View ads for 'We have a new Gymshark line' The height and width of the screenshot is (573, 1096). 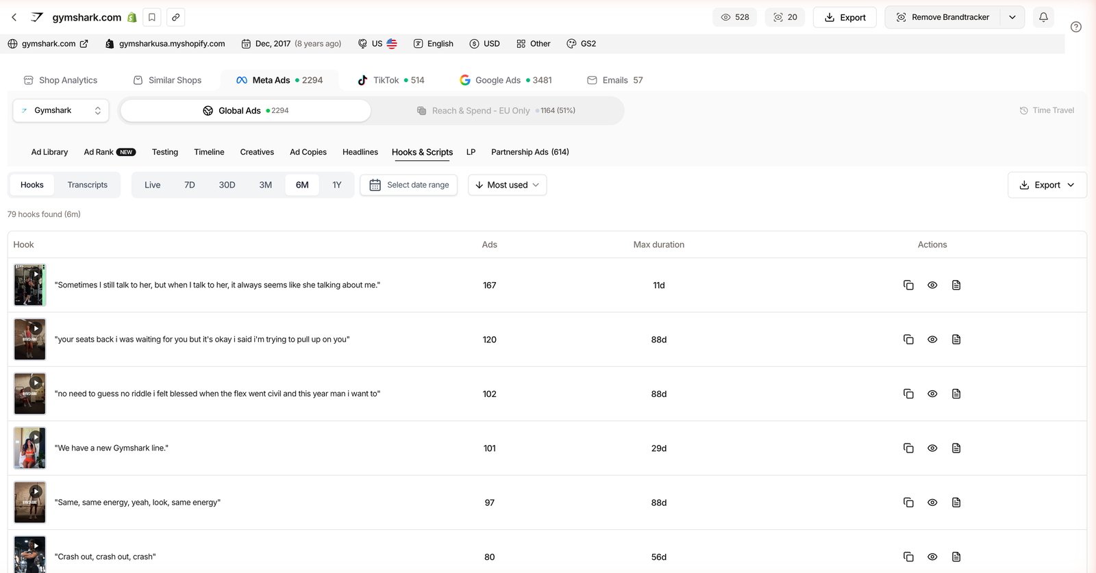click(932, 448)
